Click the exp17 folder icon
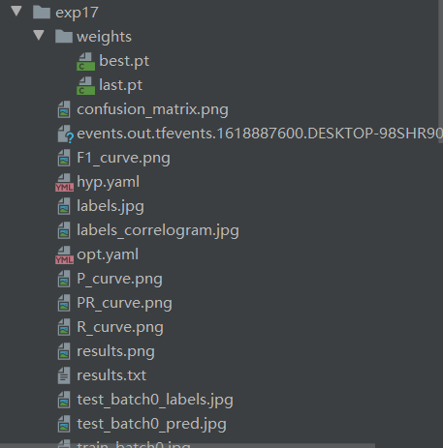This screenshot has height=448, width=443. point(42,13)
